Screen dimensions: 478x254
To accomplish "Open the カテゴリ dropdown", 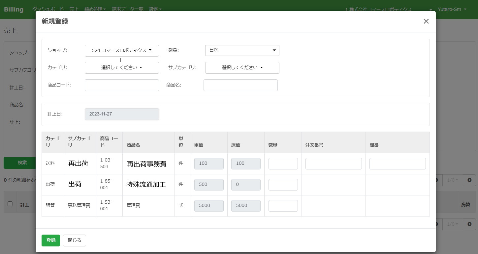I will point(122,68).
